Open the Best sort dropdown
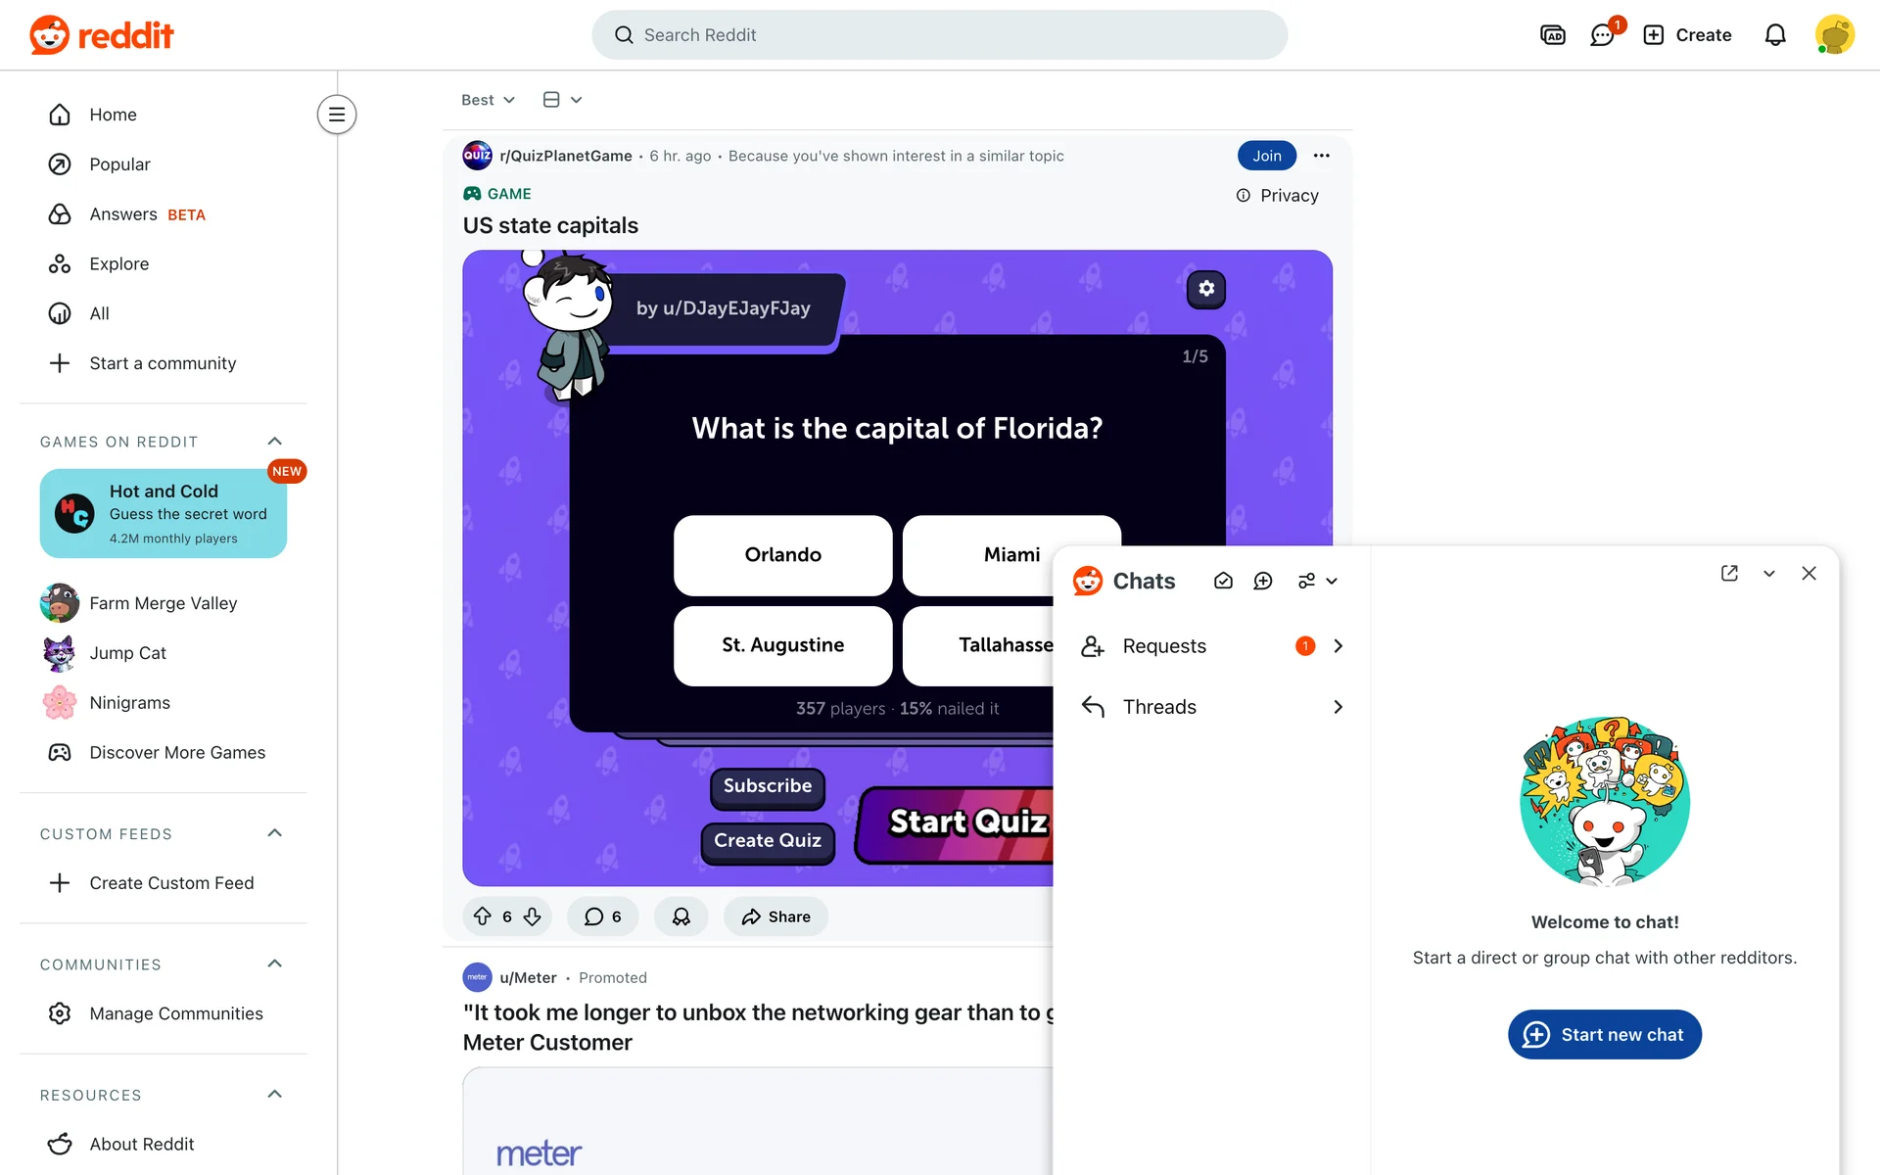The width and height of the screenshot is (1880, 1175). point(488,100)
